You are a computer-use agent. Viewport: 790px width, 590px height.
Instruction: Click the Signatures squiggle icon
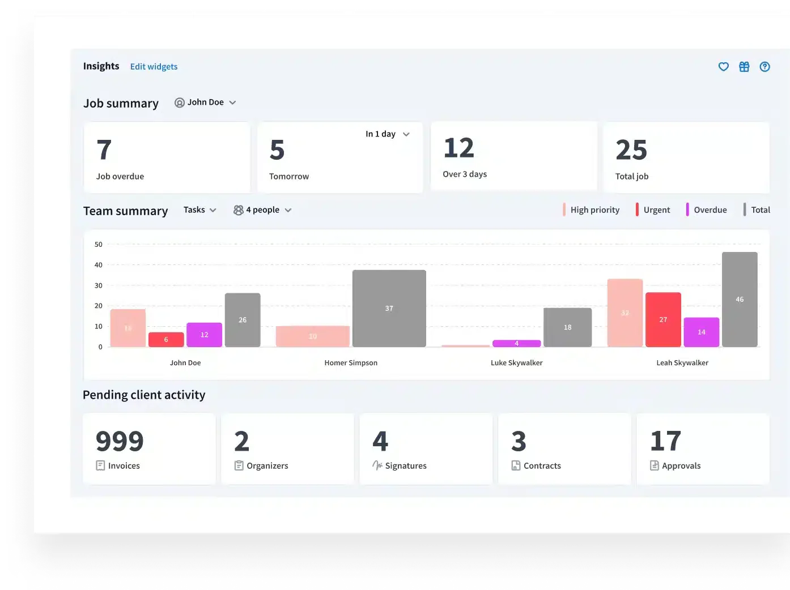(x=377, y=465)
